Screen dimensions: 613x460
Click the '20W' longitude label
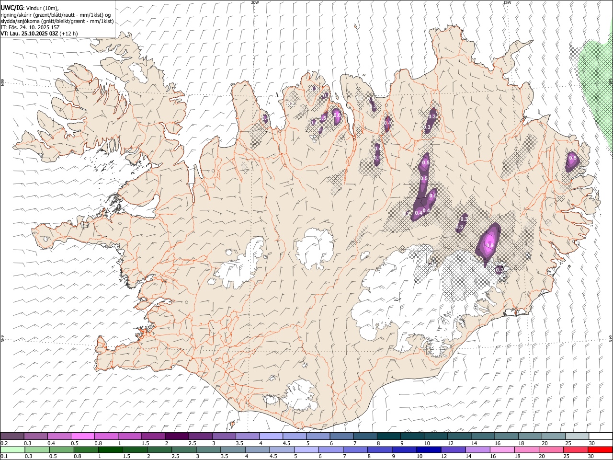[x=255, y=2]
